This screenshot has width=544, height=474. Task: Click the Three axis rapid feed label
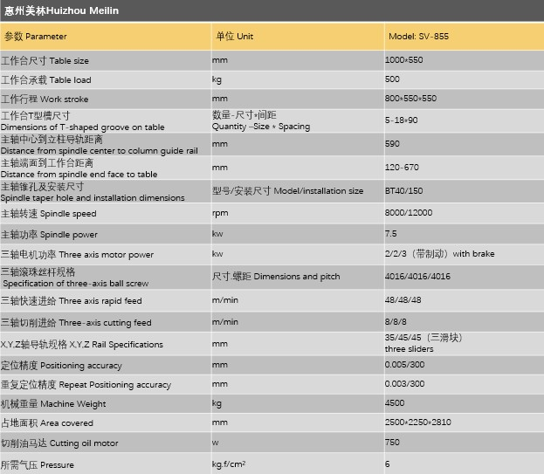click(x=72, y=301)
